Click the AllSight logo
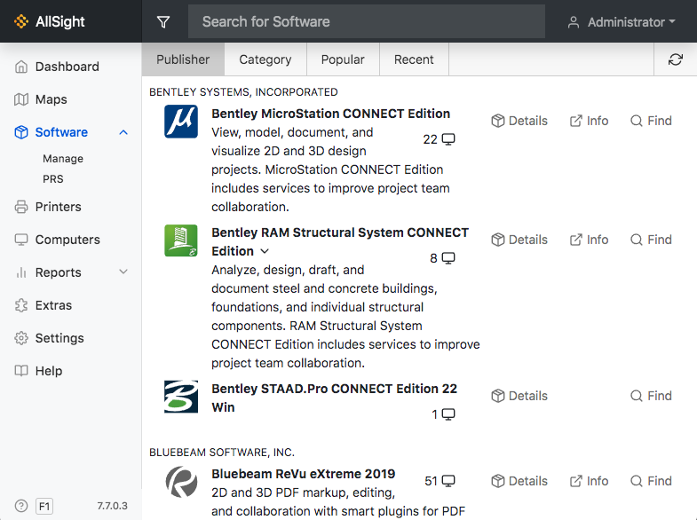Screen dimensions: 697x520 click(x=49, y=21)
